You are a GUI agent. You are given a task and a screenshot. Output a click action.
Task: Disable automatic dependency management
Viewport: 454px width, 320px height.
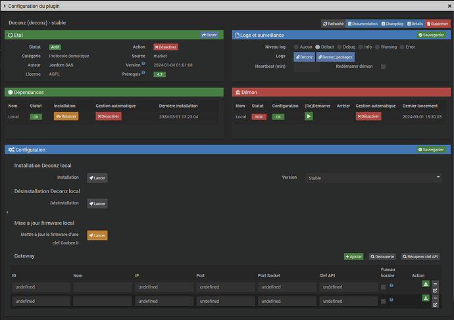(109, 116)
